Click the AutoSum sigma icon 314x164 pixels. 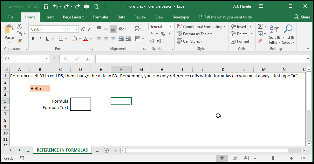[260, 26]
